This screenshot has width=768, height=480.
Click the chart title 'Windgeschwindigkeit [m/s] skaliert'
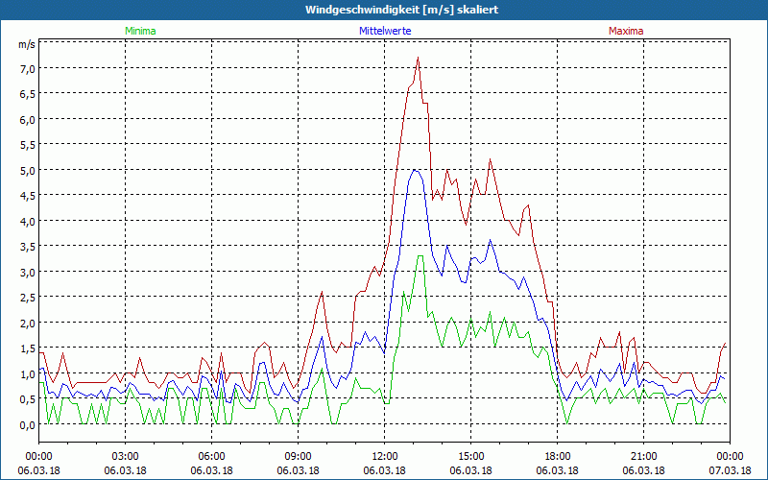[x=401, y=10]
